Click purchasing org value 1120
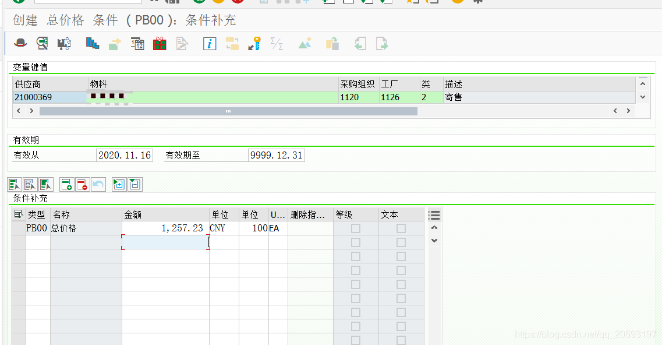 pos(349,97)
